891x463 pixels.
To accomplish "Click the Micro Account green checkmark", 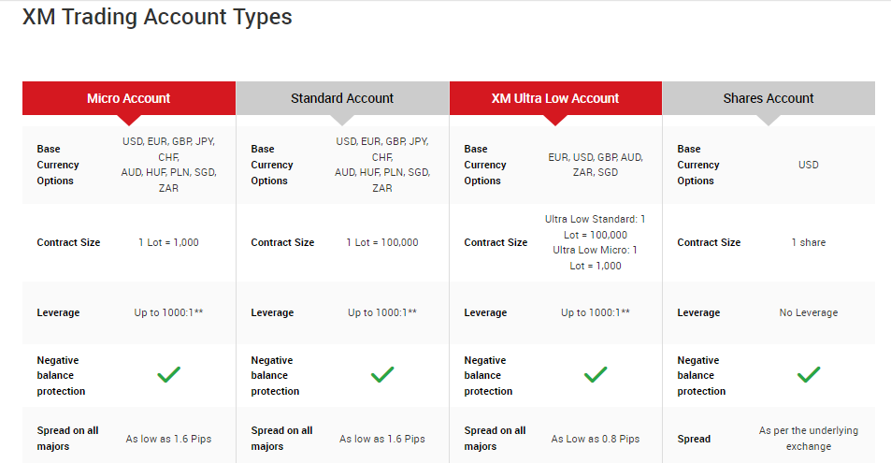I will point(169,375).
